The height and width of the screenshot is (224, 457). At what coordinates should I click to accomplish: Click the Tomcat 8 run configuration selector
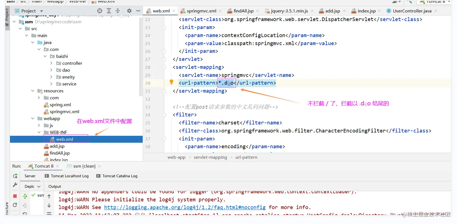click(x=434, y=2)
